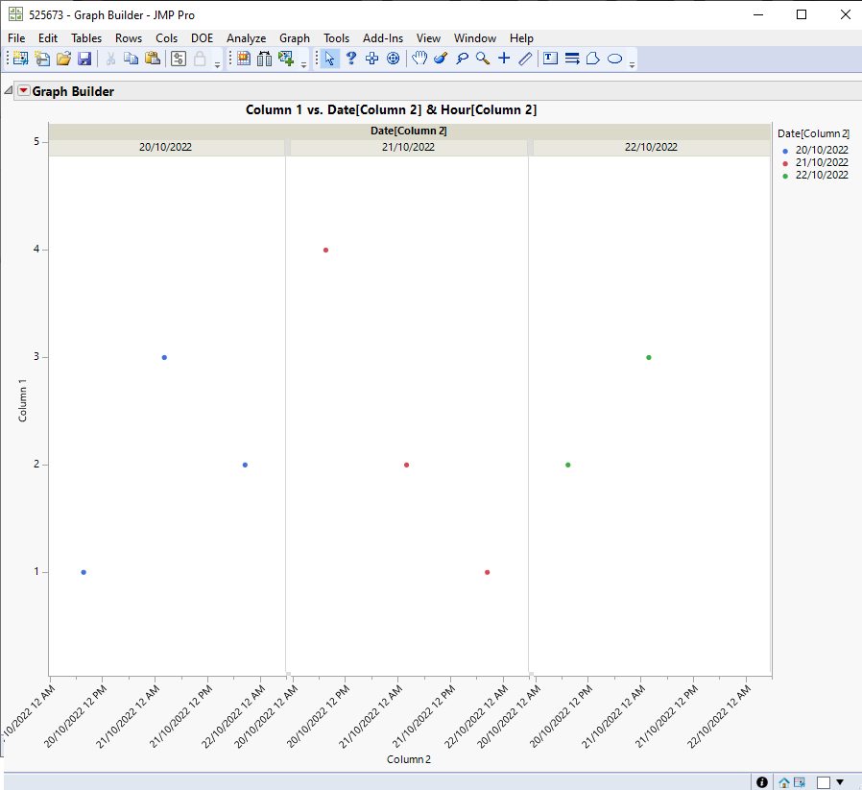Choose the Text Annotate tool
This screenshot has height=790, width=862.
(550, 59)
